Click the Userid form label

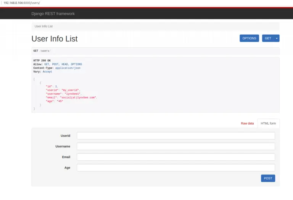[65, 136]
